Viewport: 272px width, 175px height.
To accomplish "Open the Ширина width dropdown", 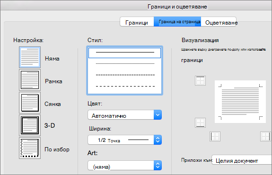I will [x=125, y=140].
